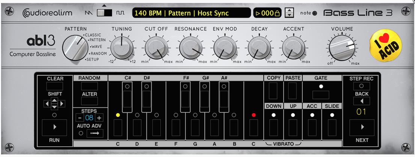The height and width of the screenshot is (157, 415).
Task: Click the 000 pattern number display
Action: point(267,13)
